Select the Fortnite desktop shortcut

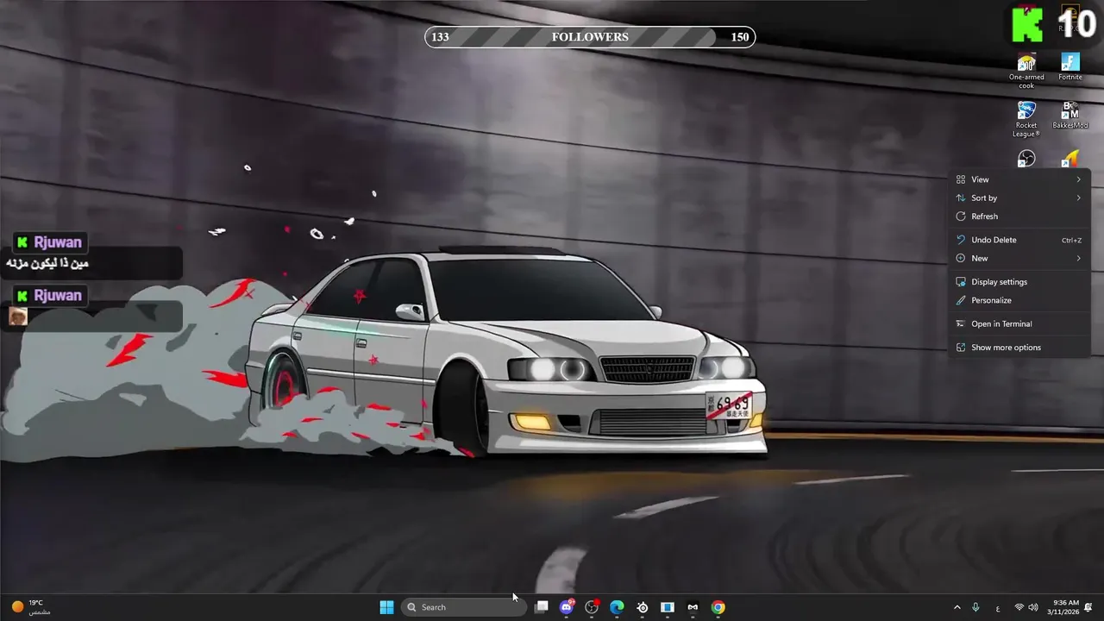[1070, 67]
